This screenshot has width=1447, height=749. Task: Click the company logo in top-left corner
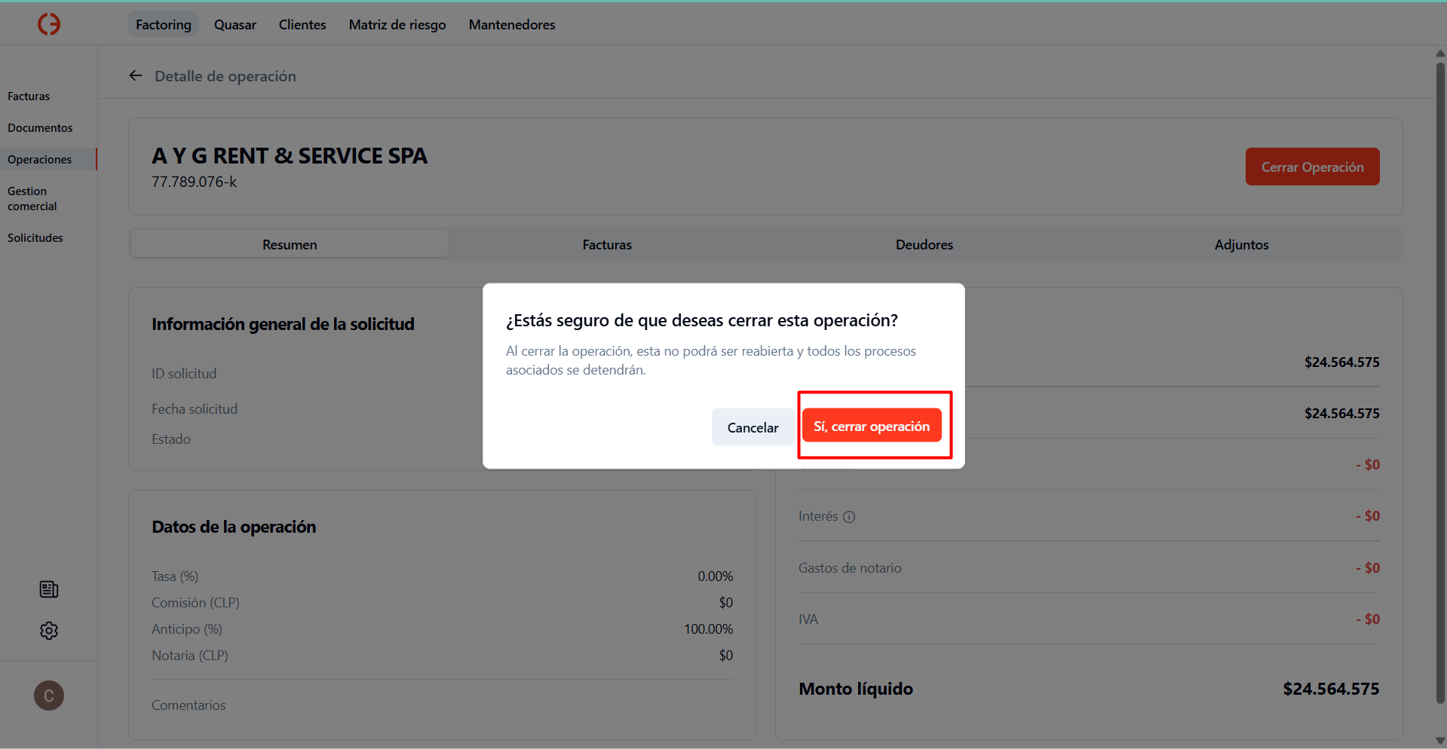click(48, 23)
